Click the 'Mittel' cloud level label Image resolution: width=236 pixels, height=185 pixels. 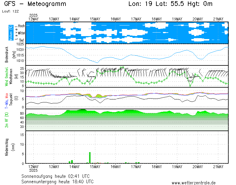coord(22,33)
